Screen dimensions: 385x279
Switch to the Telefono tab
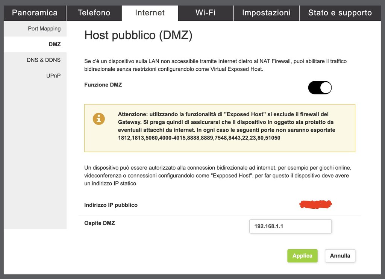94,13
